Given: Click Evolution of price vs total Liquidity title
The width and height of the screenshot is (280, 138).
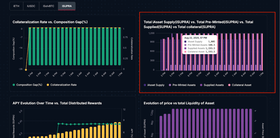Looking at the screenshot, I should coord(179,103).
